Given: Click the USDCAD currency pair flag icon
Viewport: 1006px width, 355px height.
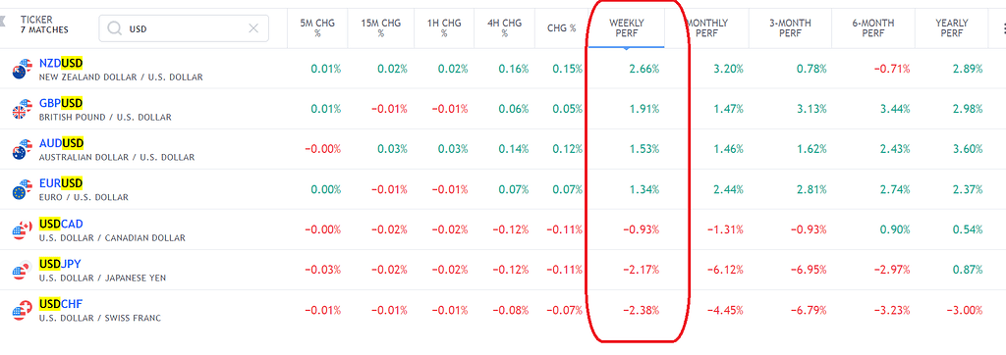Looking at the screenshot, I should point(22,230).
